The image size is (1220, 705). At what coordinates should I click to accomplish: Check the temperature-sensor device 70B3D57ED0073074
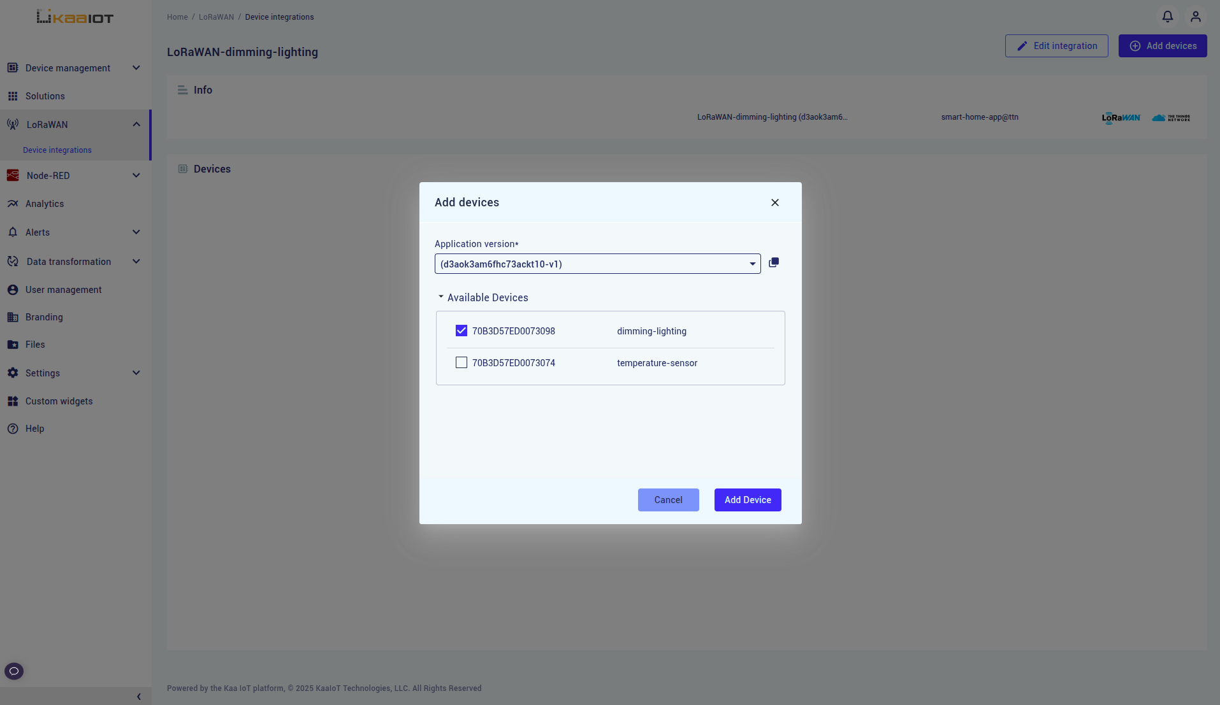click(x=461, y=362)
